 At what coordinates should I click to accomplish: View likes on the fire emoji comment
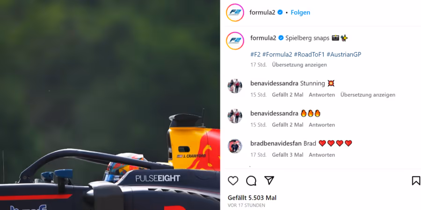288,125
